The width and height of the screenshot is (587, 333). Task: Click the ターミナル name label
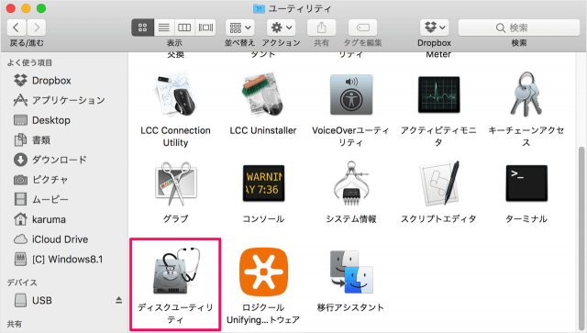[526, 218]
